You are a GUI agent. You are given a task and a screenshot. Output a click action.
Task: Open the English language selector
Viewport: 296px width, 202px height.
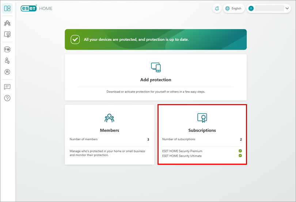pos(234,8)
